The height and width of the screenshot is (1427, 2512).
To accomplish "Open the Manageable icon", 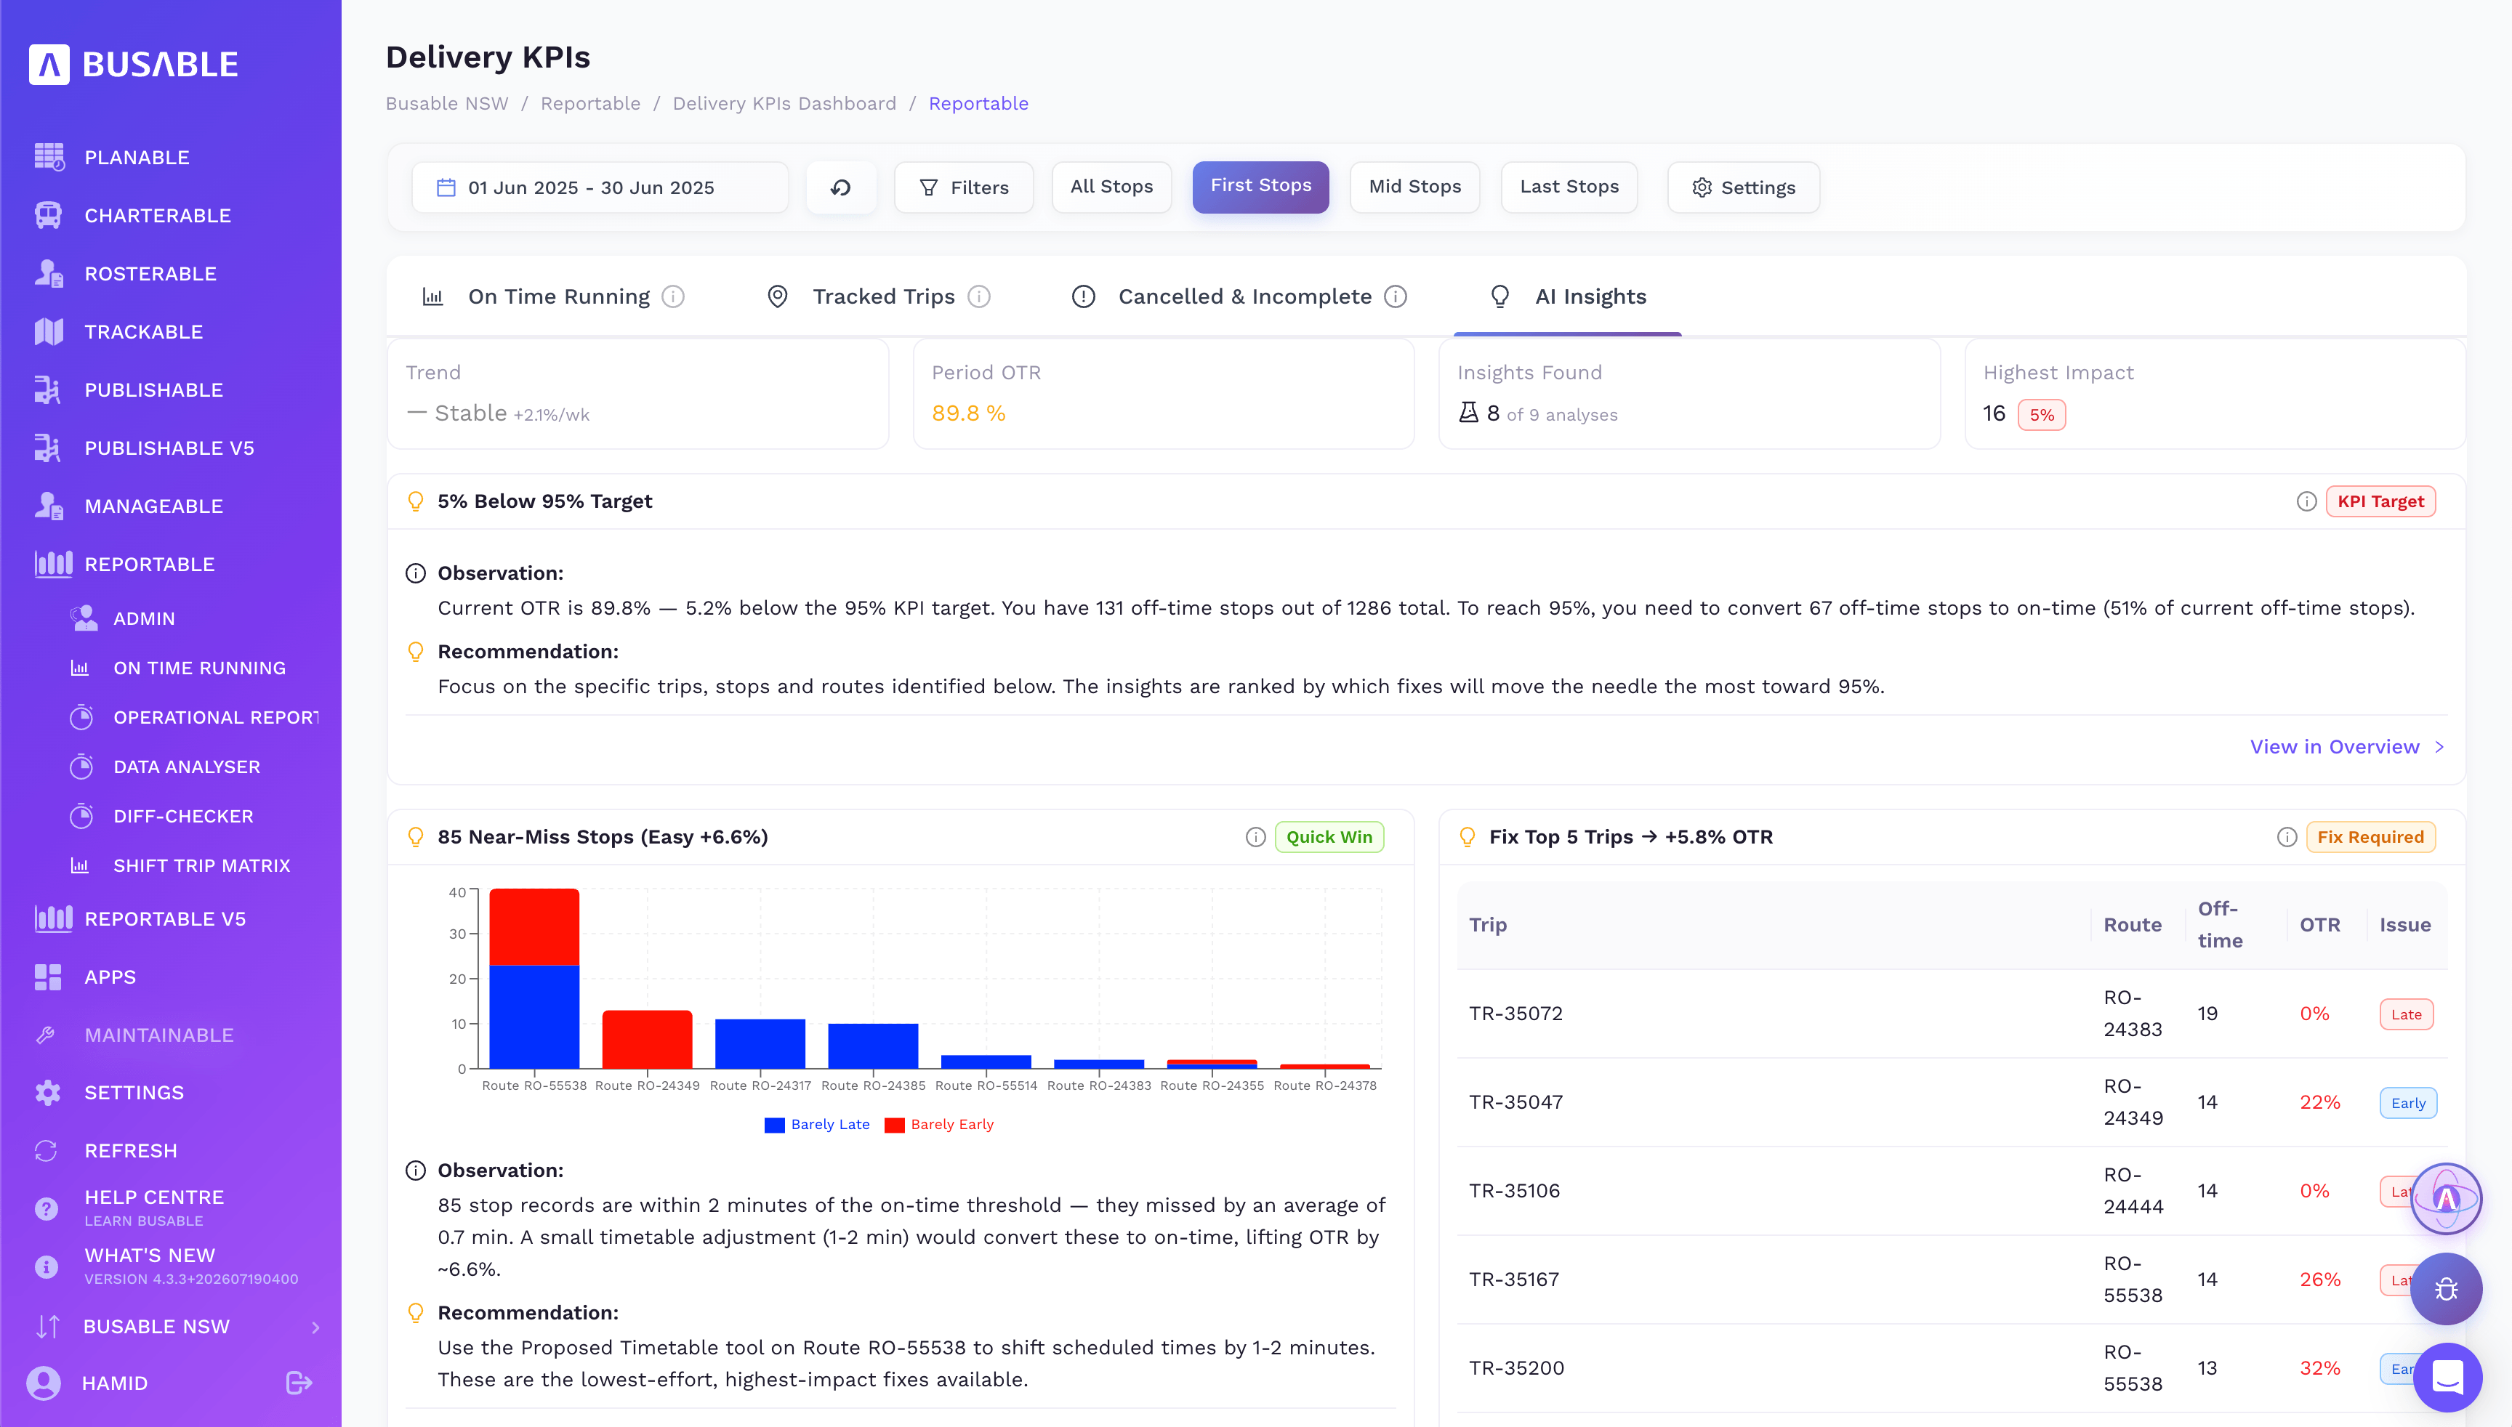I will coord(48,506).
